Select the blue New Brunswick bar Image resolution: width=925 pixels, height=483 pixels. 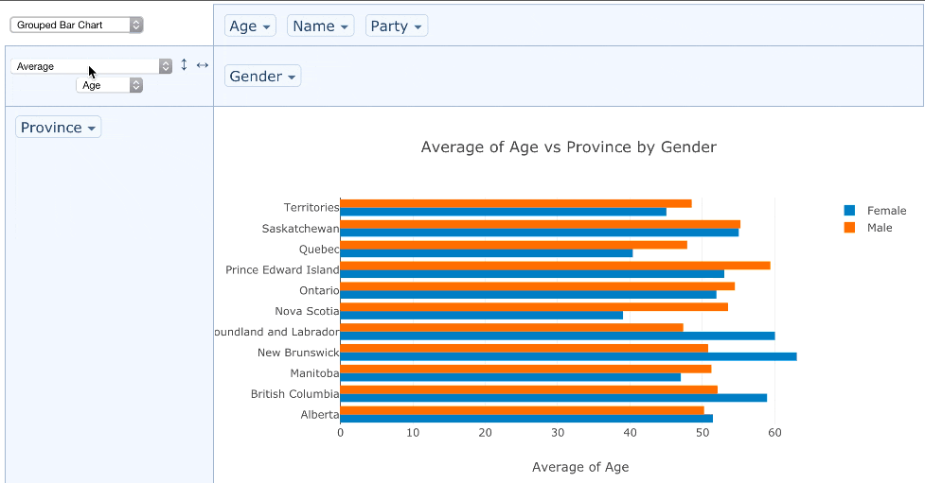[x=568, y=356]
